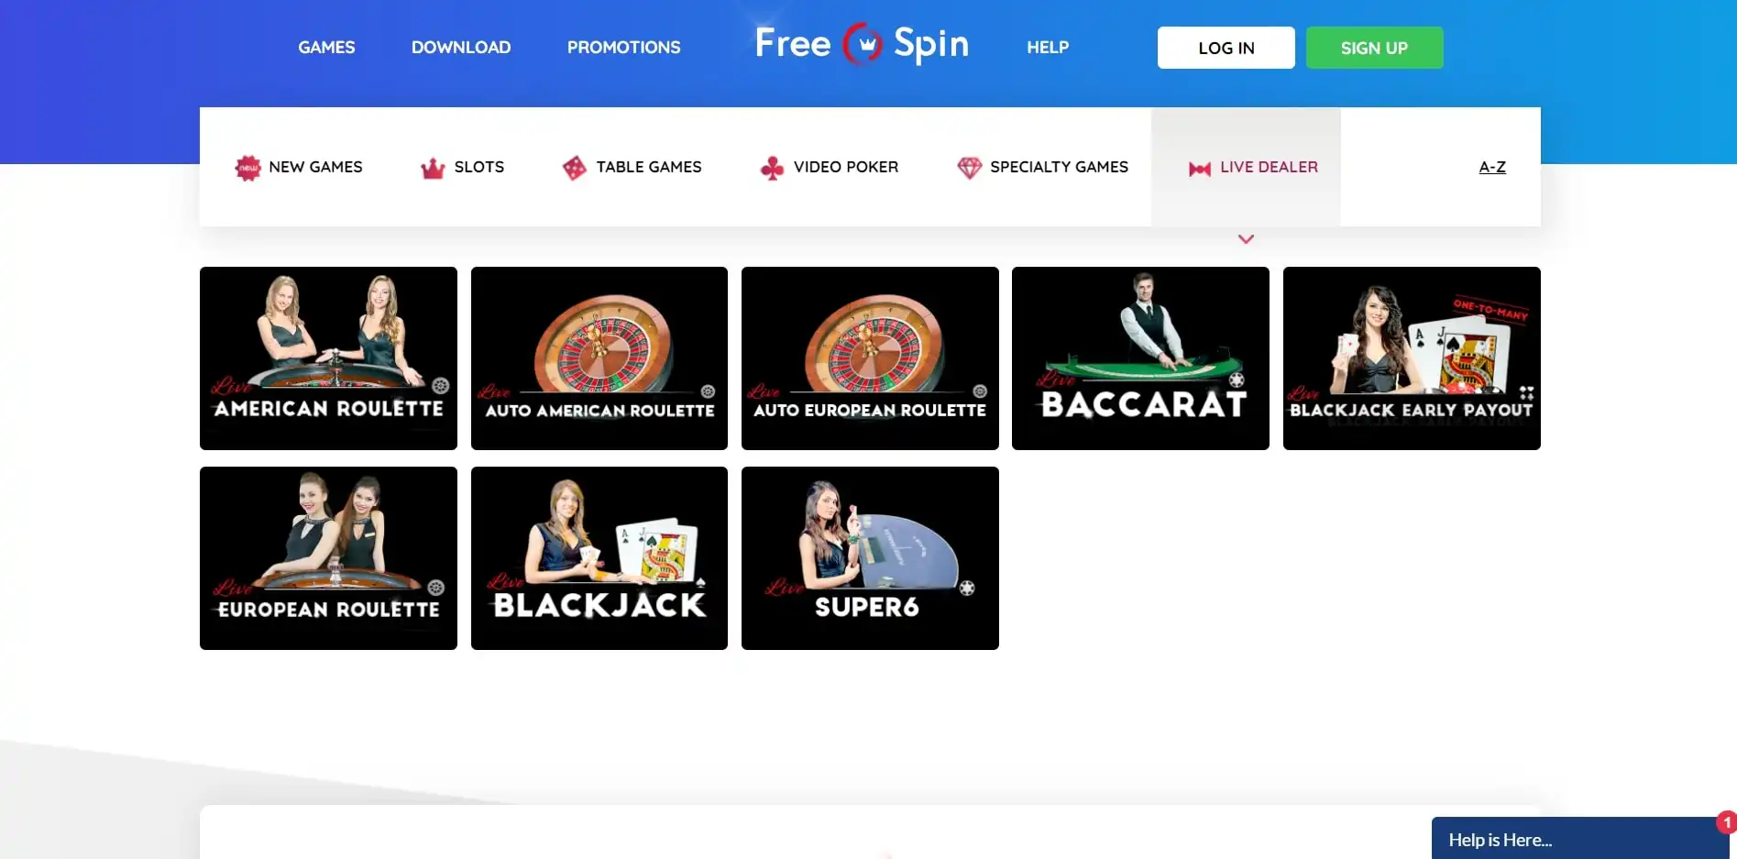This screenshot has height=859, width=1737.
Task: Click the green SIGN UP button
Action: pos(1374,48)
